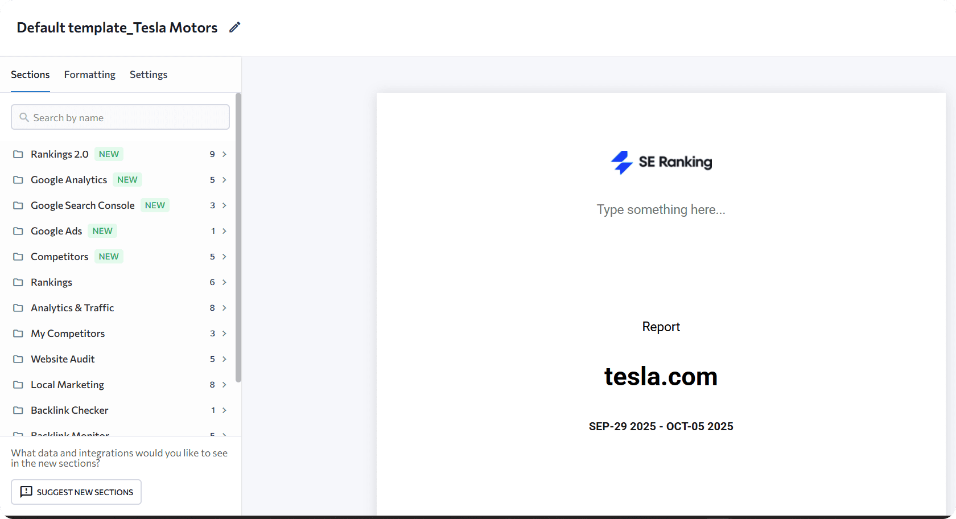Click the sections list scrollbar
The image size is (956, 519).
[238, 238]
